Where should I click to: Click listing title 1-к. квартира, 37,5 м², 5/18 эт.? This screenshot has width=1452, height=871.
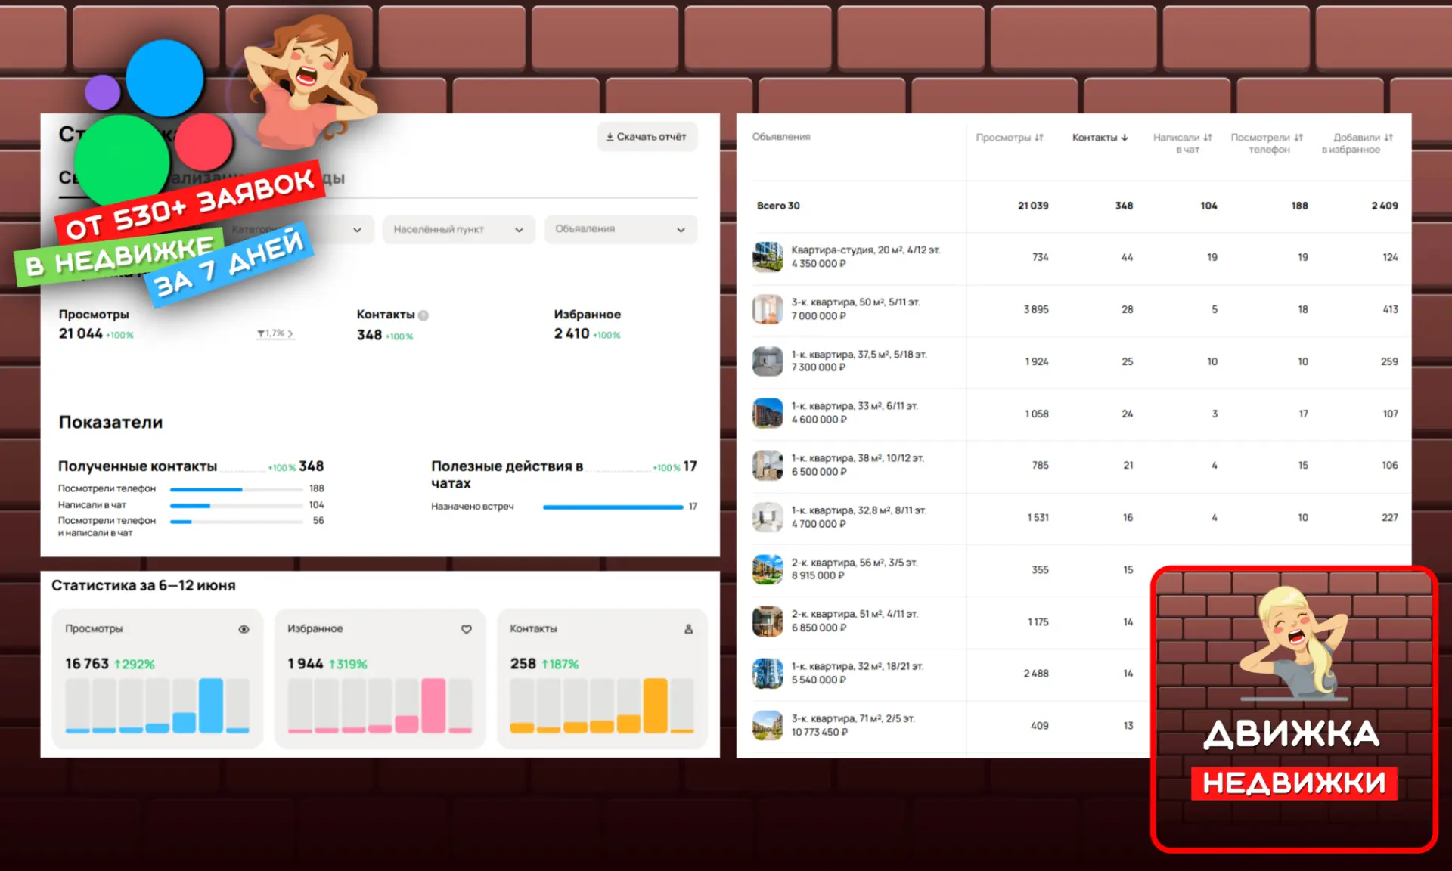[859, 355]
